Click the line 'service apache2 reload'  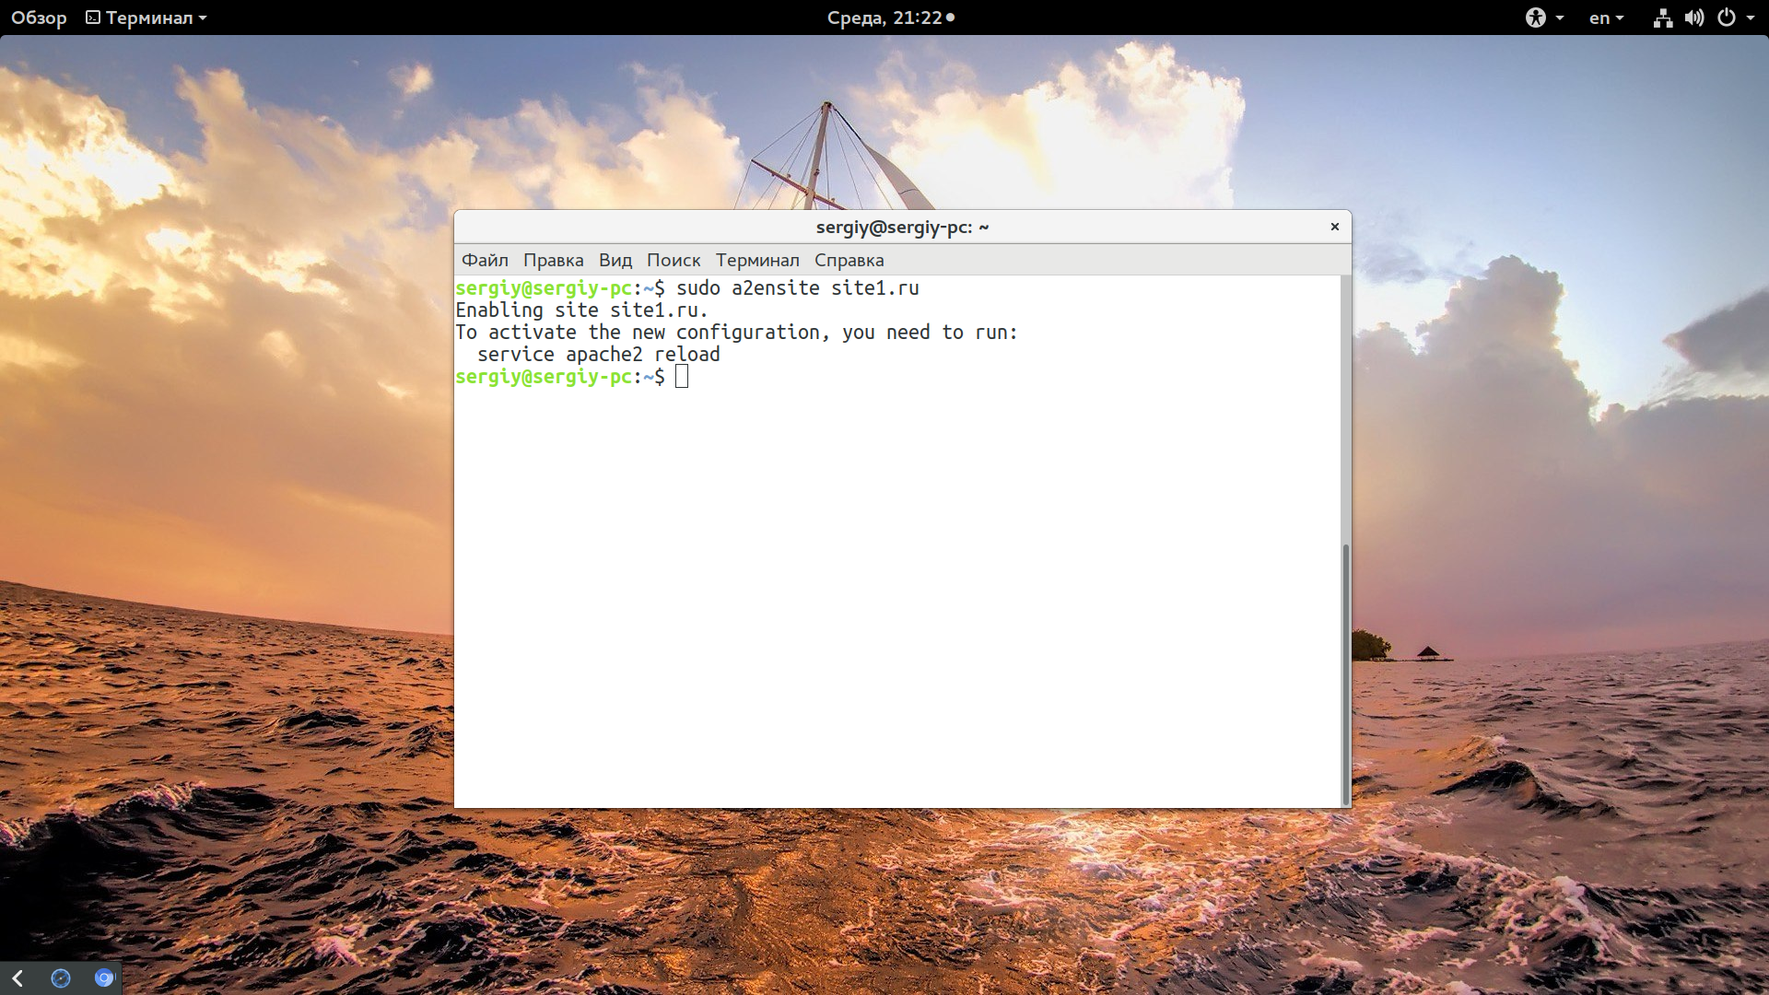click(x=598, y=355)
